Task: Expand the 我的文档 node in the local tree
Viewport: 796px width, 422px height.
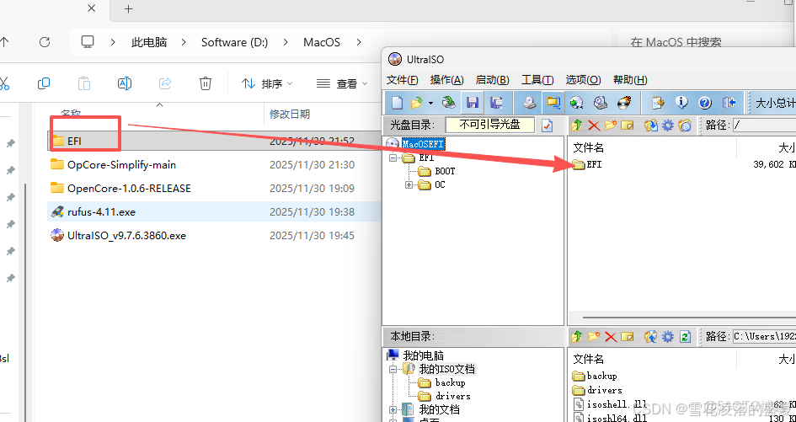Action: coord(393,409)
